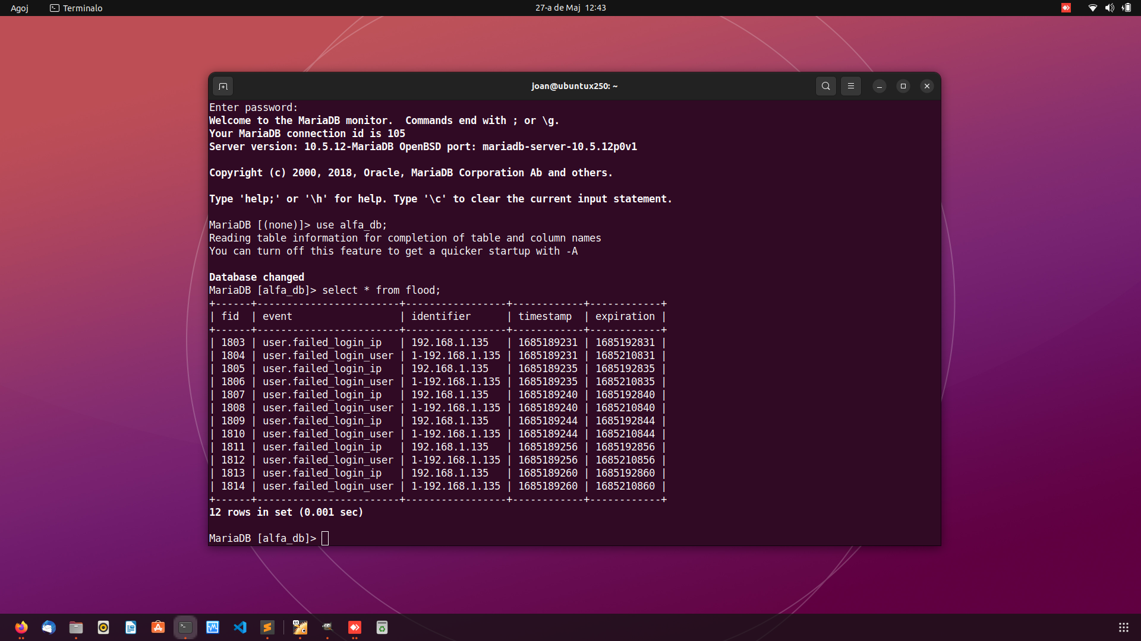Screen dimensions: 1141x641
Task: Open Rhythmbox music player in dock
Action: click(103, 627)
